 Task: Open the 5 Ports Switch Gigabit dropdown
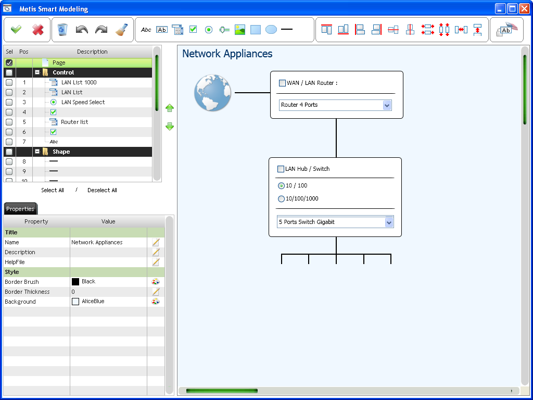(389, 222)
